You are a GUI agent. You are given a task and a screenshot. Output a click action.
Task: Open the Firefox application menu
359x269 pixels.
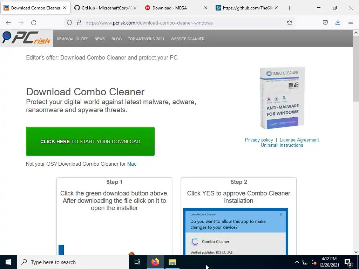click(350, 23)
